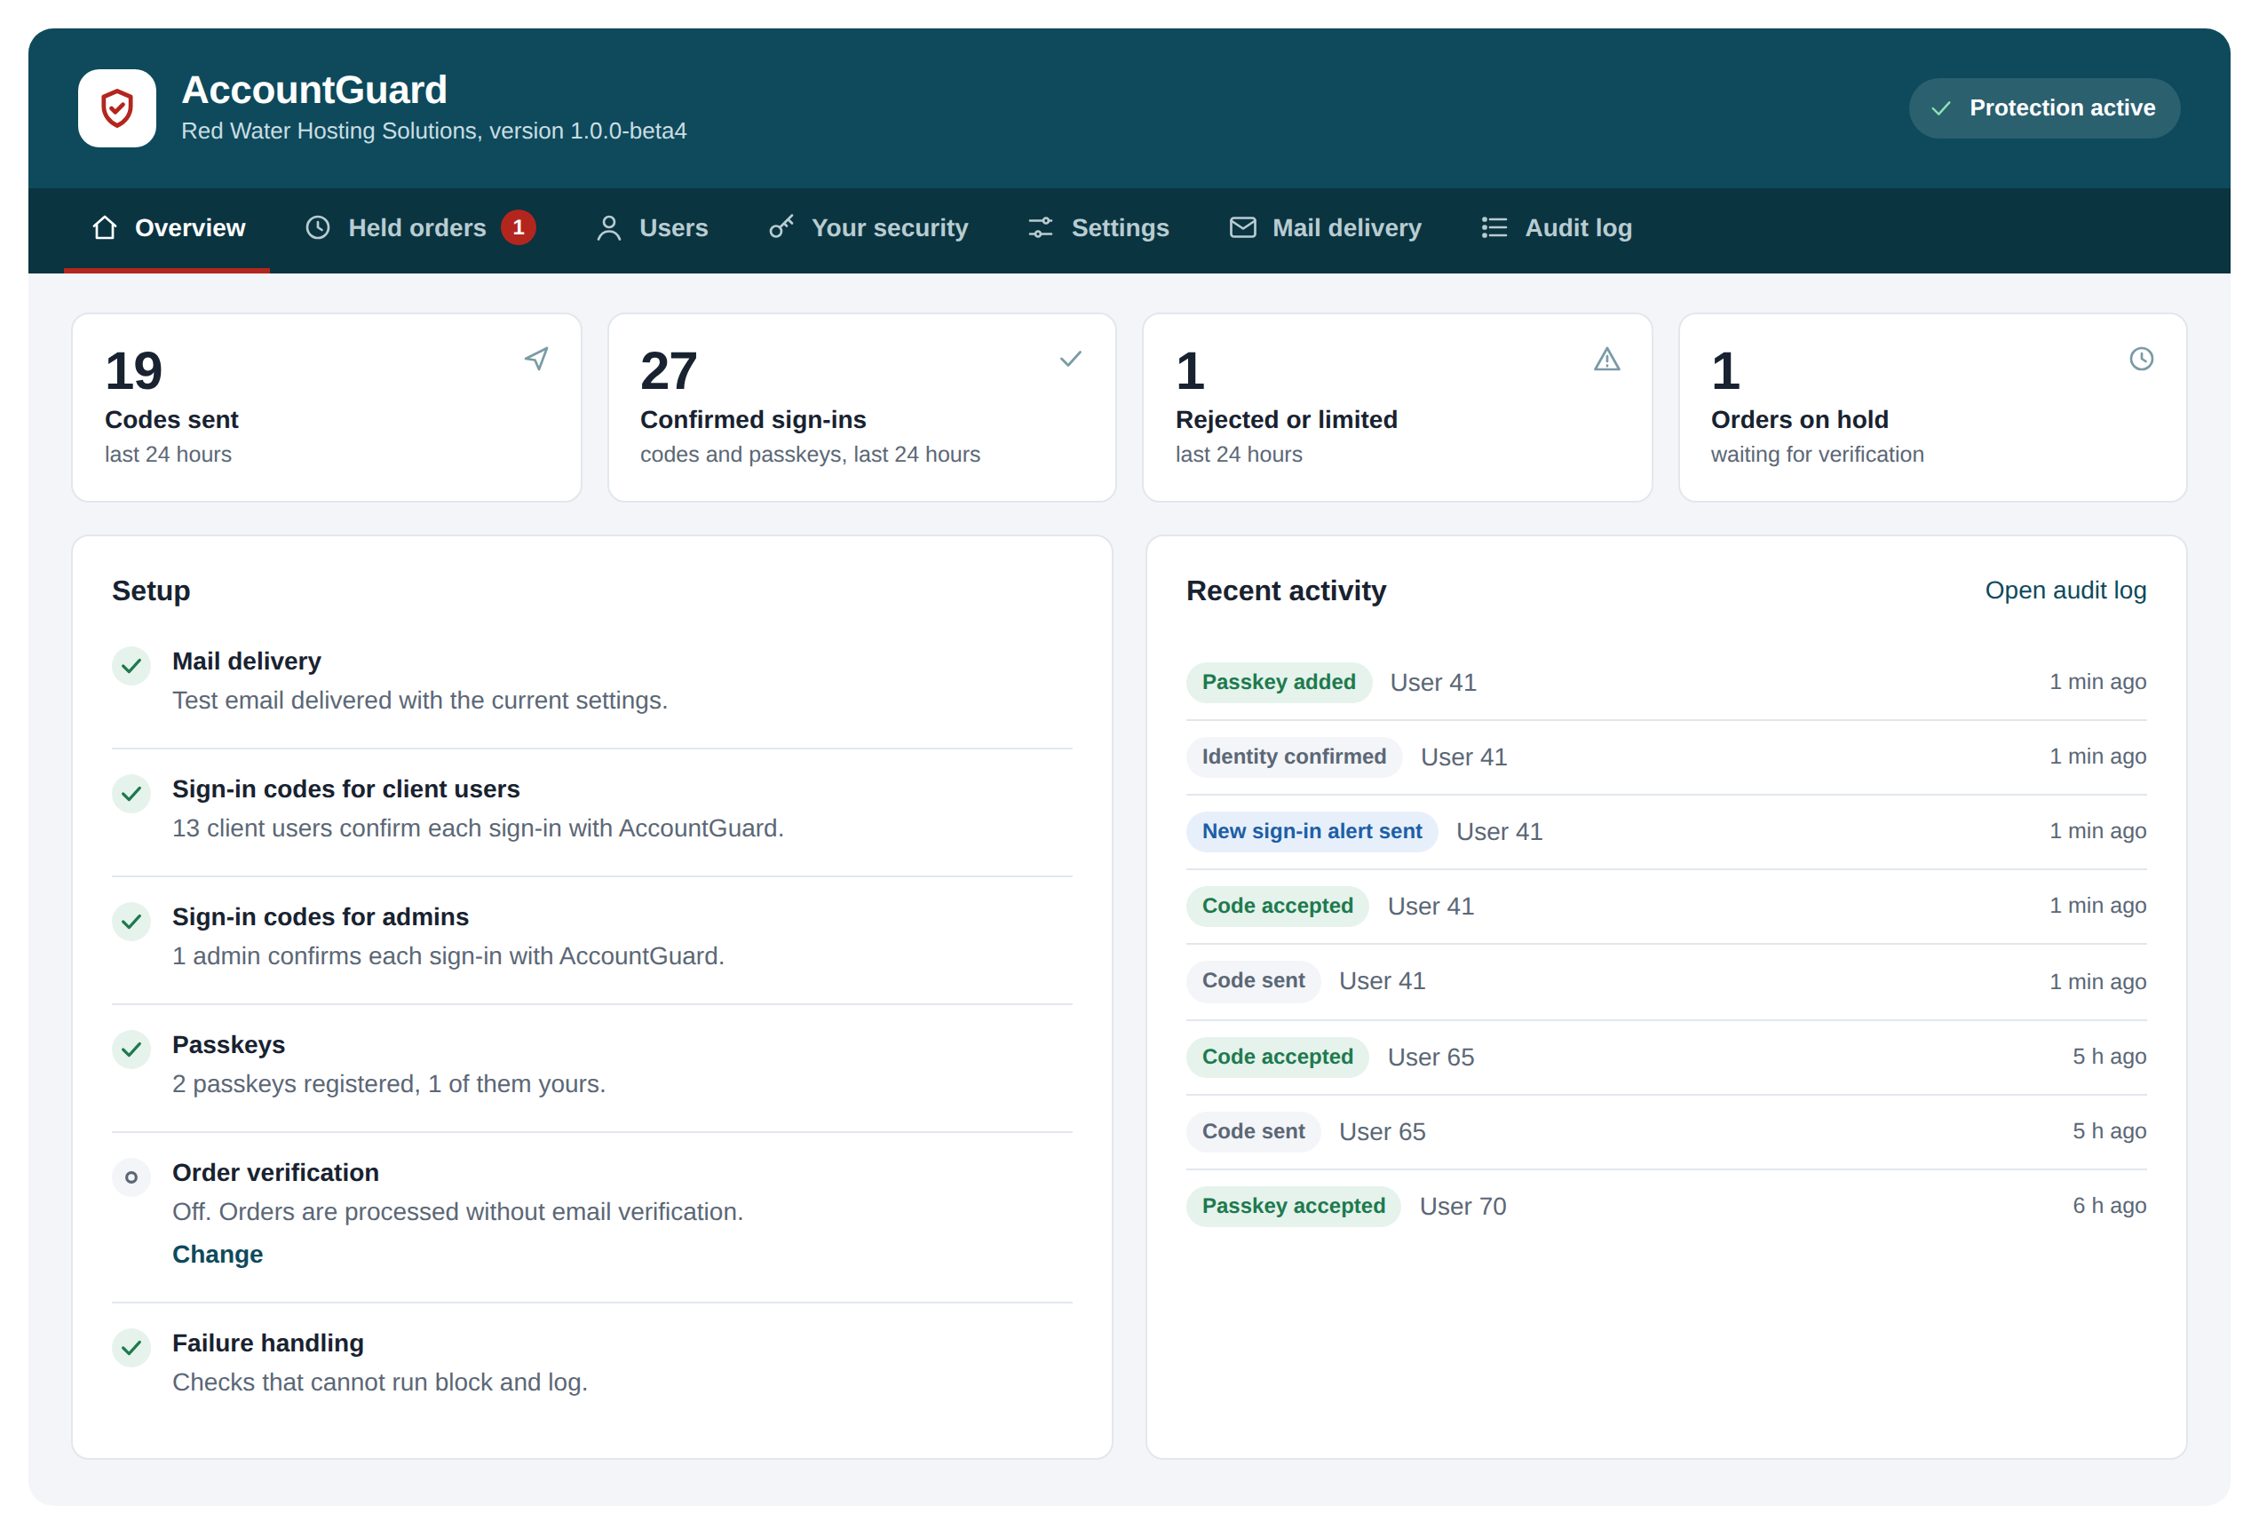Click the Identity confirmed tag
The width and height of the screenshot is (2259, 1529).
[1294, 757]
